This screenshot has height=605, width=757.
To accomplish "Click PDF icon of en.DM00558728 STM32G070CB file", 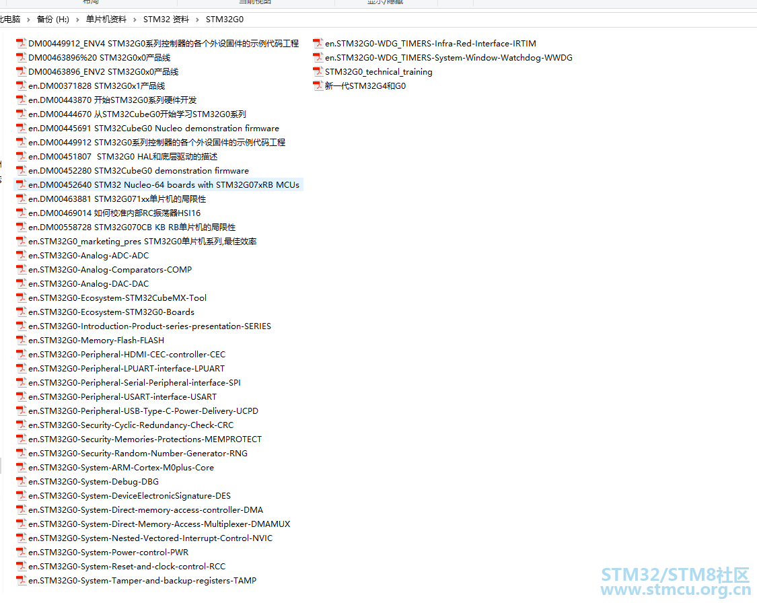I will click(x=21, y=227).
